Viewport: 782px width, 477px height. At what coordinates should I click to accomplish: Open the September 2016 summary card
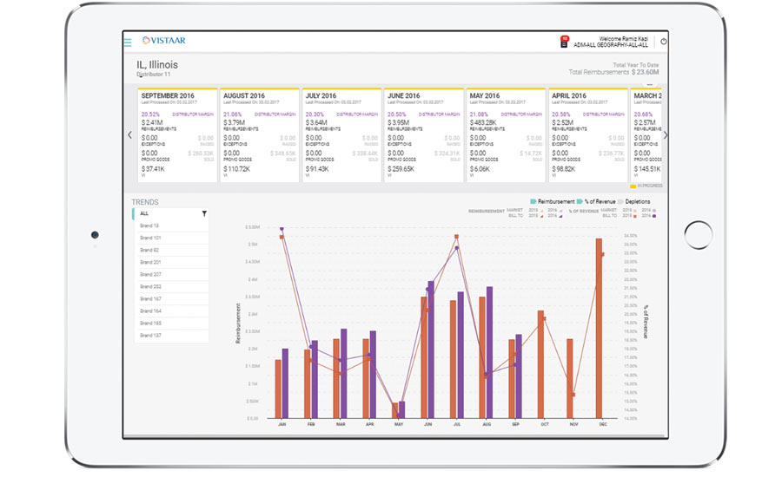pyautogui.click(x=176, y=134)
